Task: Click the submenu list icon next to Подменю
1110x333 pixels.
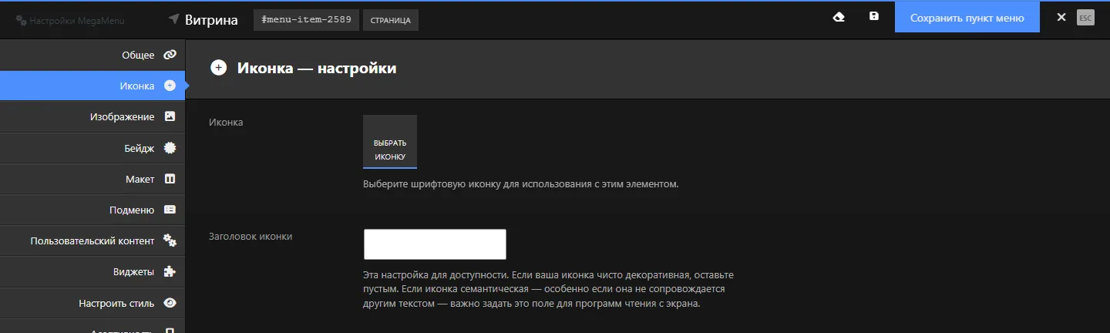Action: coord(170,210)
